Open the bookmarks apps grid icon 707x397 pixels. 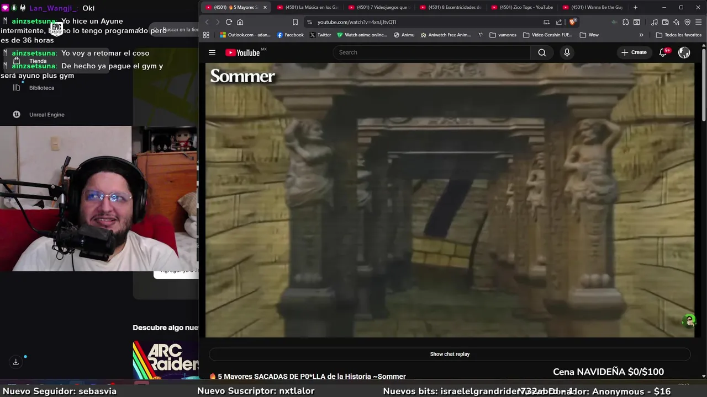(x=206, y=35)
